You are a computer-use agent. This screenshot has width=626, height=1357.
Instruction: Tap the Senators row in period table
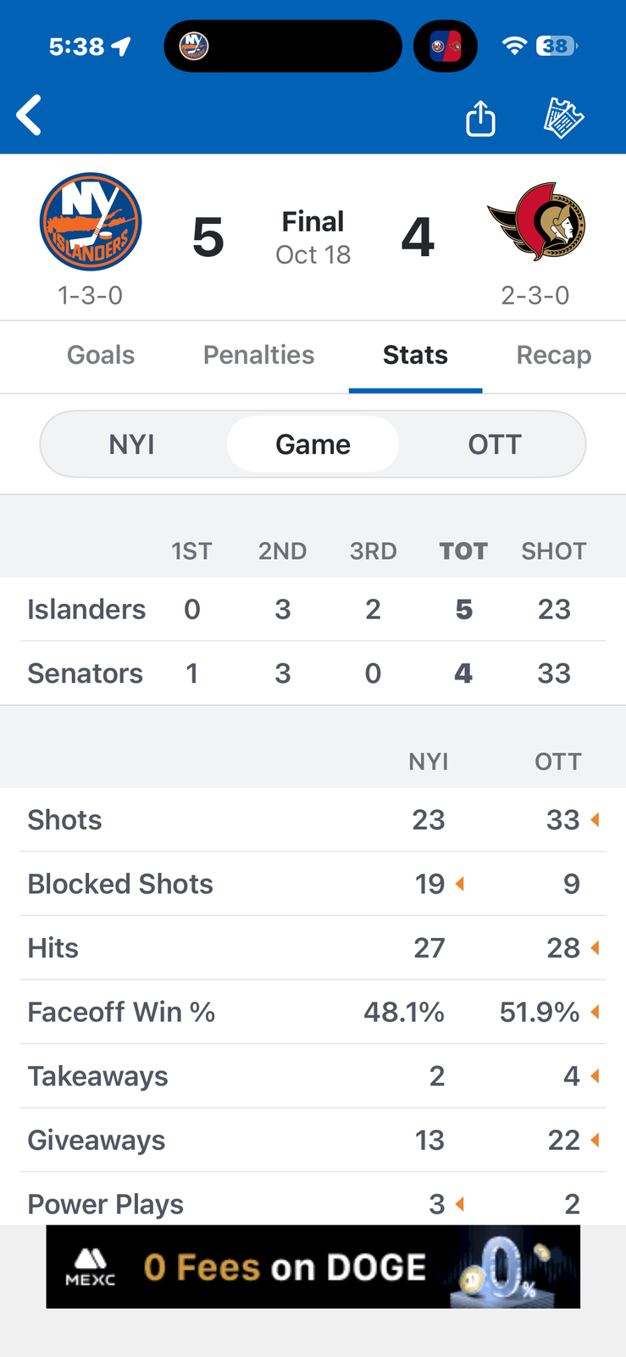313,673
